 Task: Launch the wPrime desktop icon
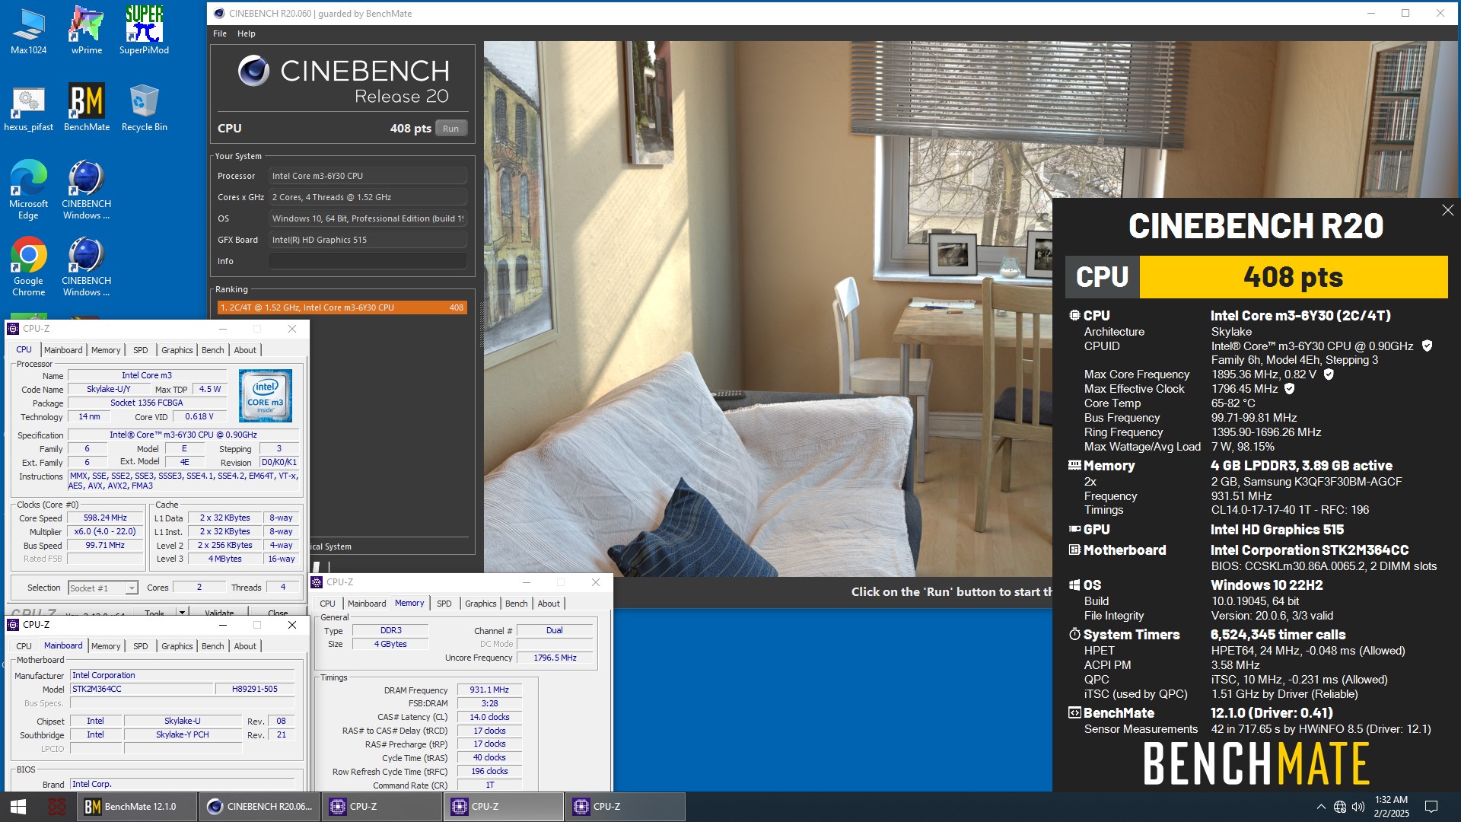(x=87, y=30)
